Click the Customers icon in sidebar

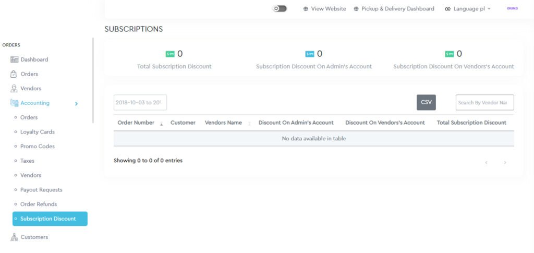click(14, 237)
